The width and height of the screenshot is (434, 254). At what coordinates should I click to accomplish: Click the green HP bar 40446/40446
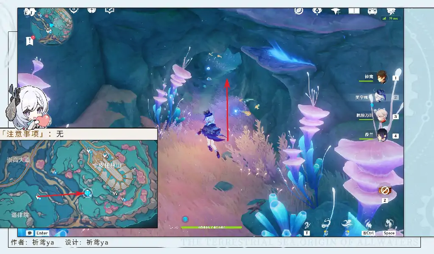point(211,227)
